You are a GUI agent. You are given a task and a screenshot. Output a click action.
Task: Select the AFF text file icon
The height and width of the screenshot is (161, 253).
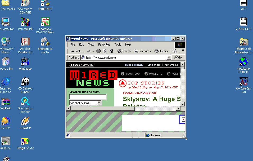coord(244,6)
